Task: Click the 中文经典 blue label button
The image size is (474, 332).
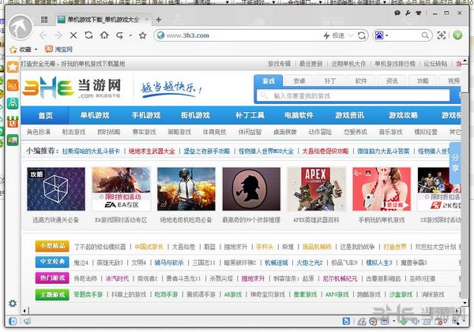Action: [x=52, y=262]
